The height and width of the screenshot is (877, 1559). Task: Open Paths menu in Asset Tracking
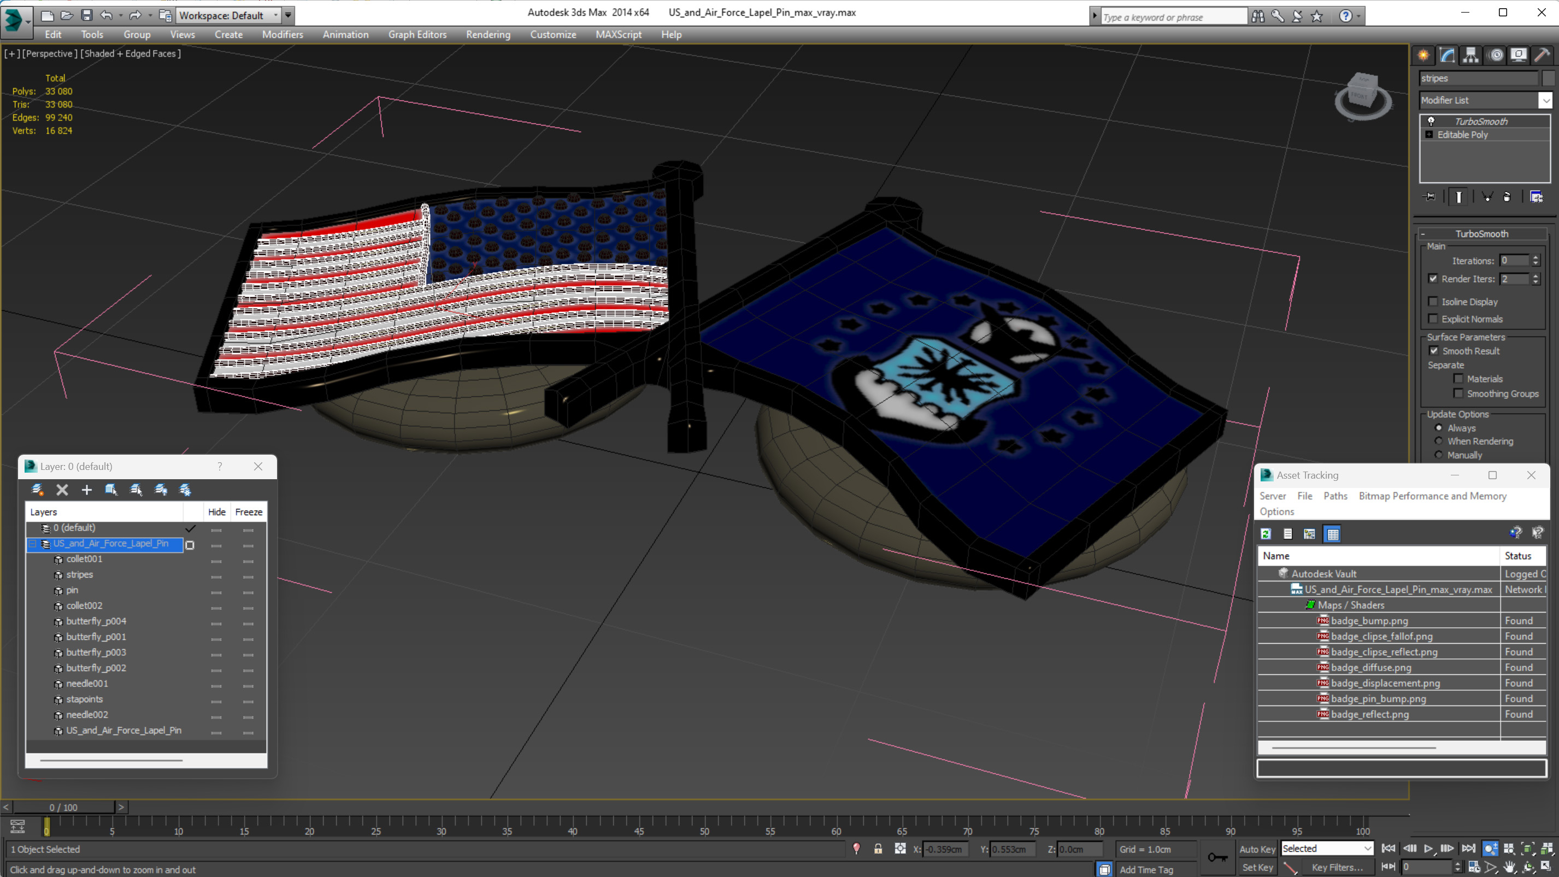[x=1335, y=496]
